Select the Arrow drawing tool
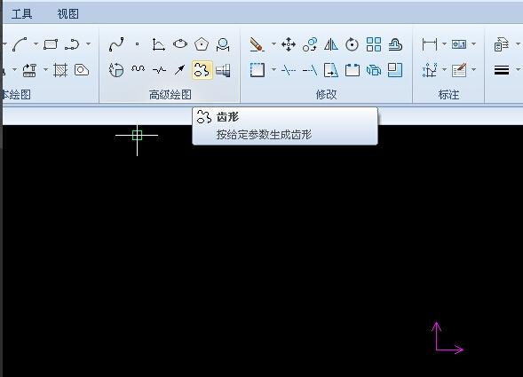Image resolution: width=523 pixels, height=377 pixels. pos(179,70)
